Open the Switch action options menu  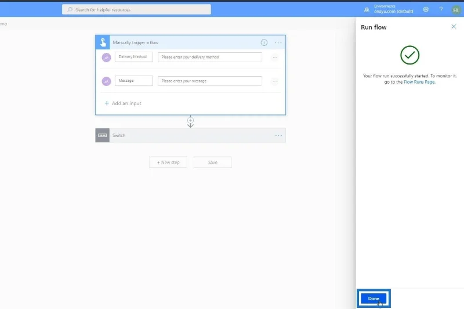278,136
